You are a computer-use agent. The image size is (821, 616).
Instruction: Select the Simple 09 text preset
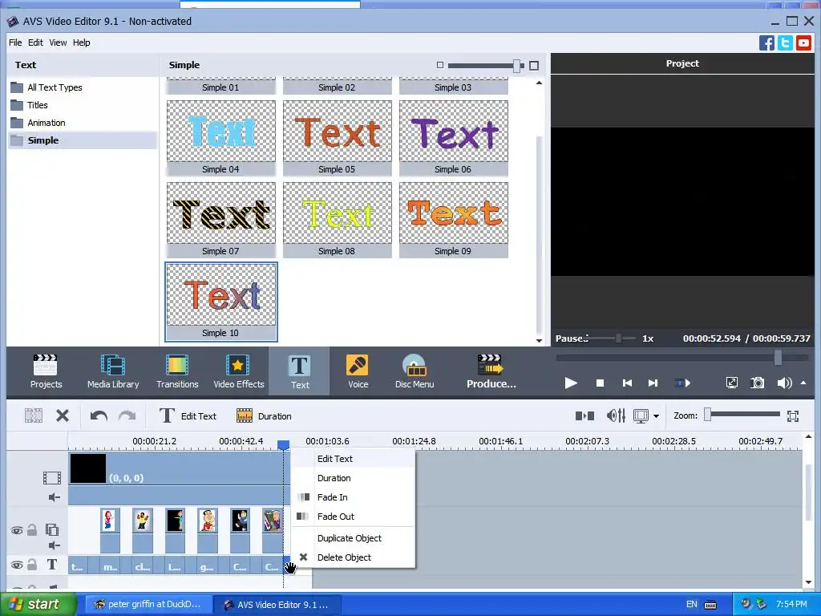454,220
